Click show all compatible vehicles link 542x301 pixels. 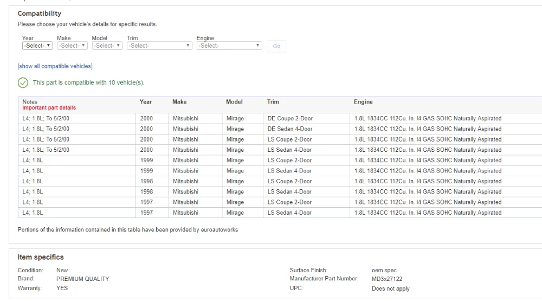click(x=55, y=66)
